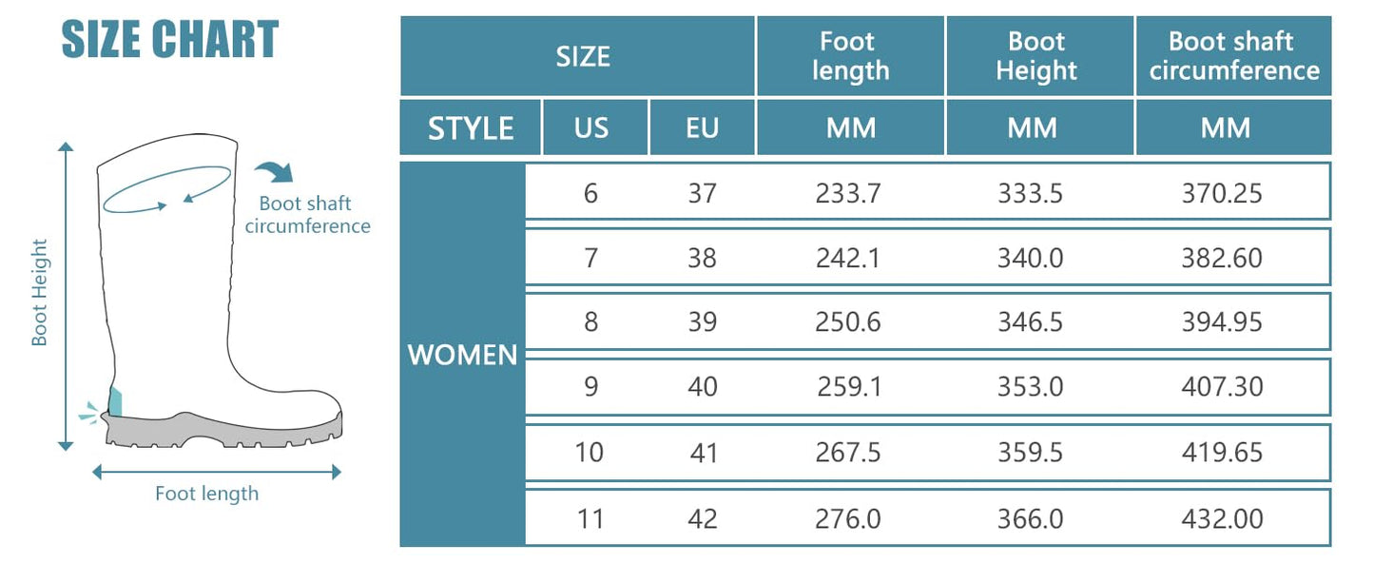Screen dimensions: 1374x563
Task: Click the STYLE subheader cell
Action: click(x=471, y=128)
